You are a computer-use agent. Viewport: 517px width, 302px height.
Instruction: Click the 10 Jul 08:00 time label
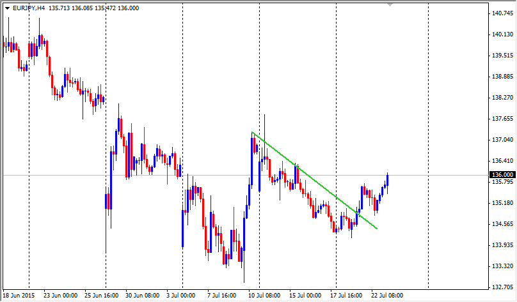264,296
